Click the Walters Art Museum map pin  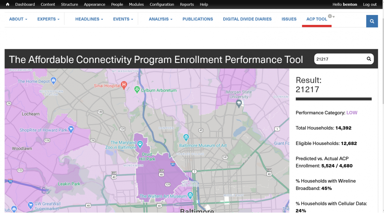190,195
